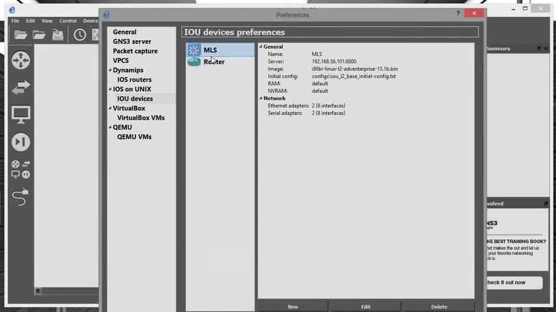556x312 pixels.
Task: Open the Control menu
Action: [68, 21]
